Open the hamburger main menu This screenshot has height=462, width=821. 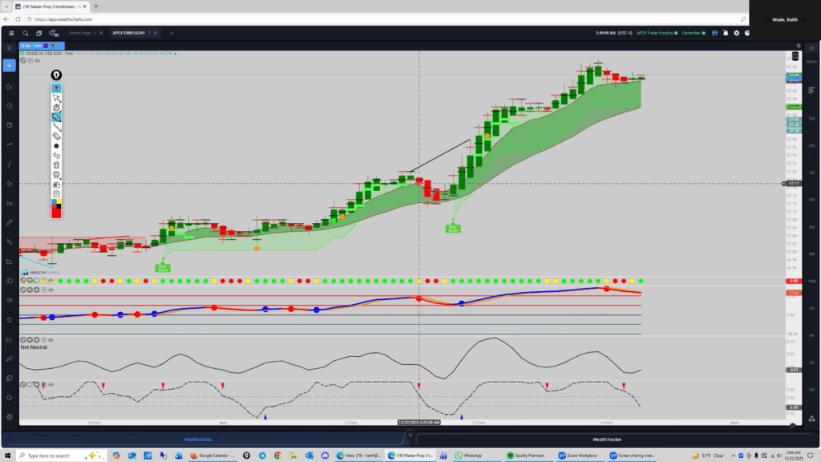[x=10, y=34]
